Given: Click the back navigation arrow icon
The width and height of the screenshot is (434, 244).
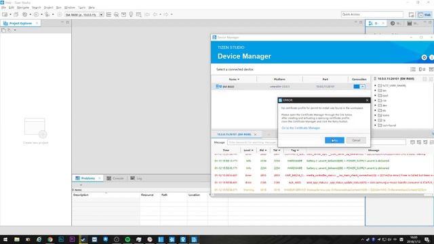Looking at the screenshot, I should pos(155,14).
